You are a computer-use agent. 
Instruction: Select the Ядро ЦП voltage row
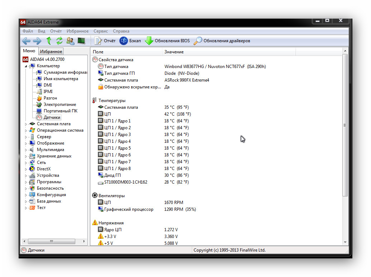point(138,230)
